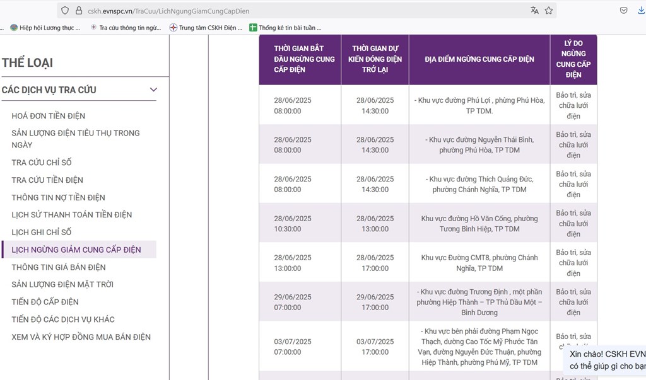This screenshot has width=646, height=380.
Task: Open the Hiệp hội Lương thực bookmark
Action: 44,28
